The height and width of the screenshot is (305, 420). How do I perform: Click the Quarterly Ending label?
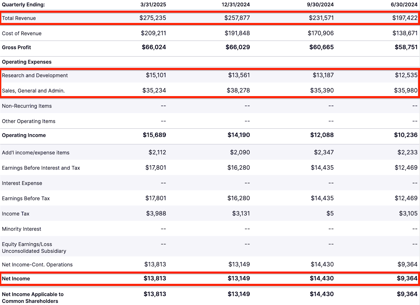click(x=23, y=4)
